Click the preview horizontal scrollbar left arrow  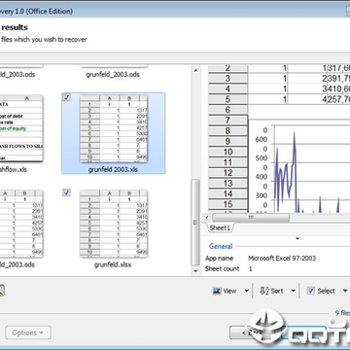coord(206,218)
